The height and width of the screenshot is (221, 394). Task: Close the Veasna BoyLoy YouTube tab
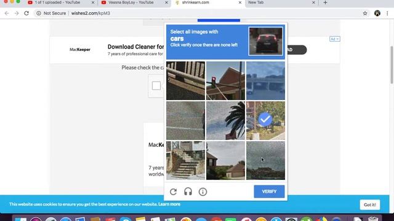pos(166,2)
